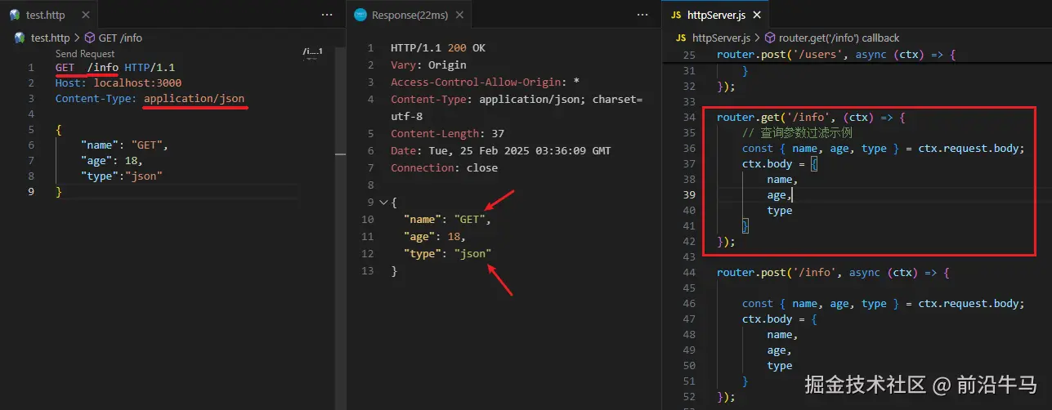Click the Chinese comment on line 35
This screenshot has height=410, width=1052.
[797, 133]
